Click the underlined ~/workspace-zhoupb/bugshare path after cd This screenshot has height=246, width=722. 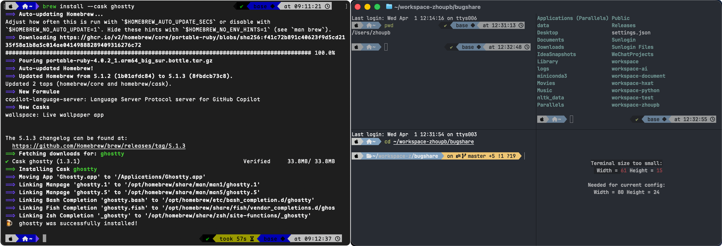[433, 142]
